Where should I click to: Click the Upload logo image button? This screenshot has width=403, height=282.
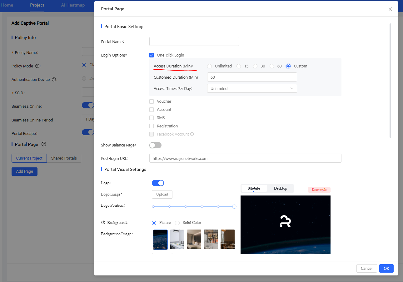162,194
